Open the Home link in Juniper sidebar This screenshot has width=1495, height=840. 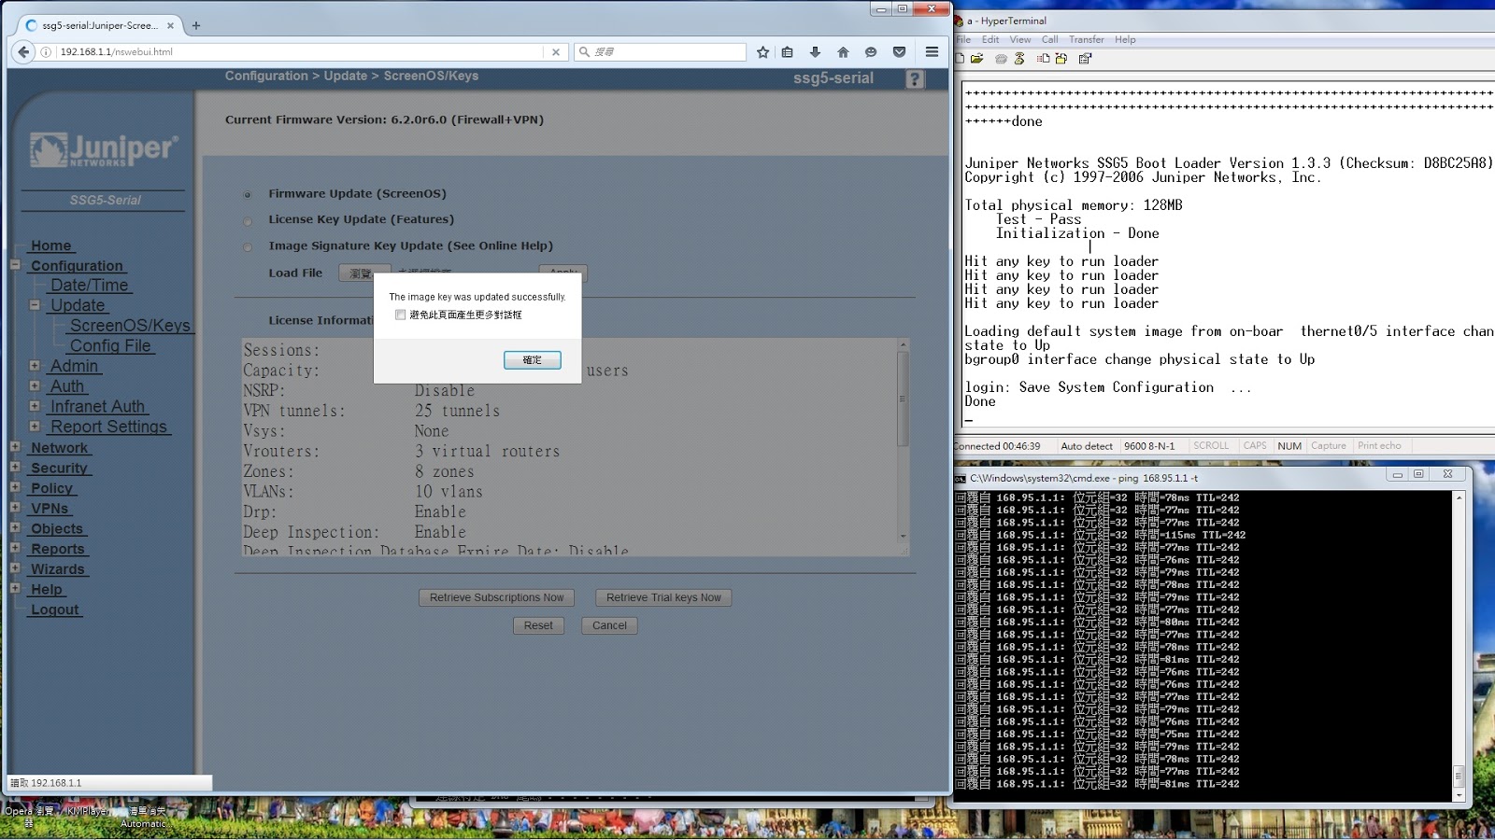tap(50, 245)
